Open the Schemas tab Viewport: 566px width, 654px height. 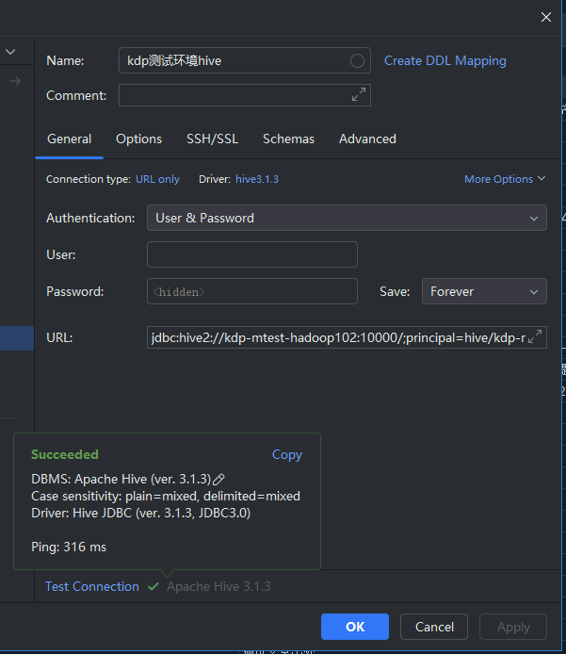click(x=288, y=139)
